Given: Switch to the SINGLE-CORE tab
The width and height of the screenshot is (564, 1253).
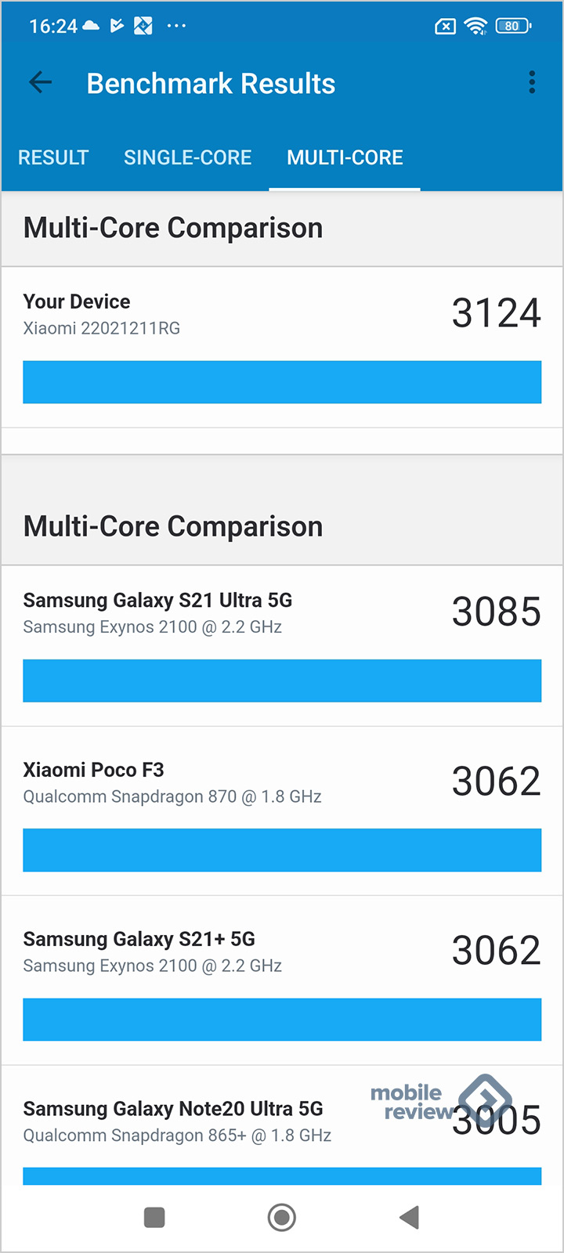Looking at the screenshot, I should 188,157.
